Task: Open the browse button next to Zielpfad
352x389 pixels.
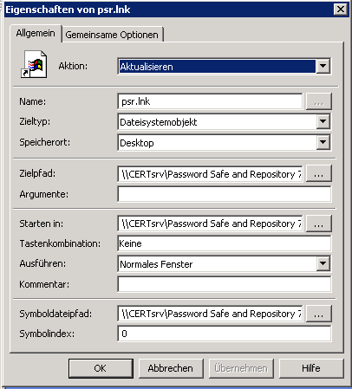Action: click(318, 173)
